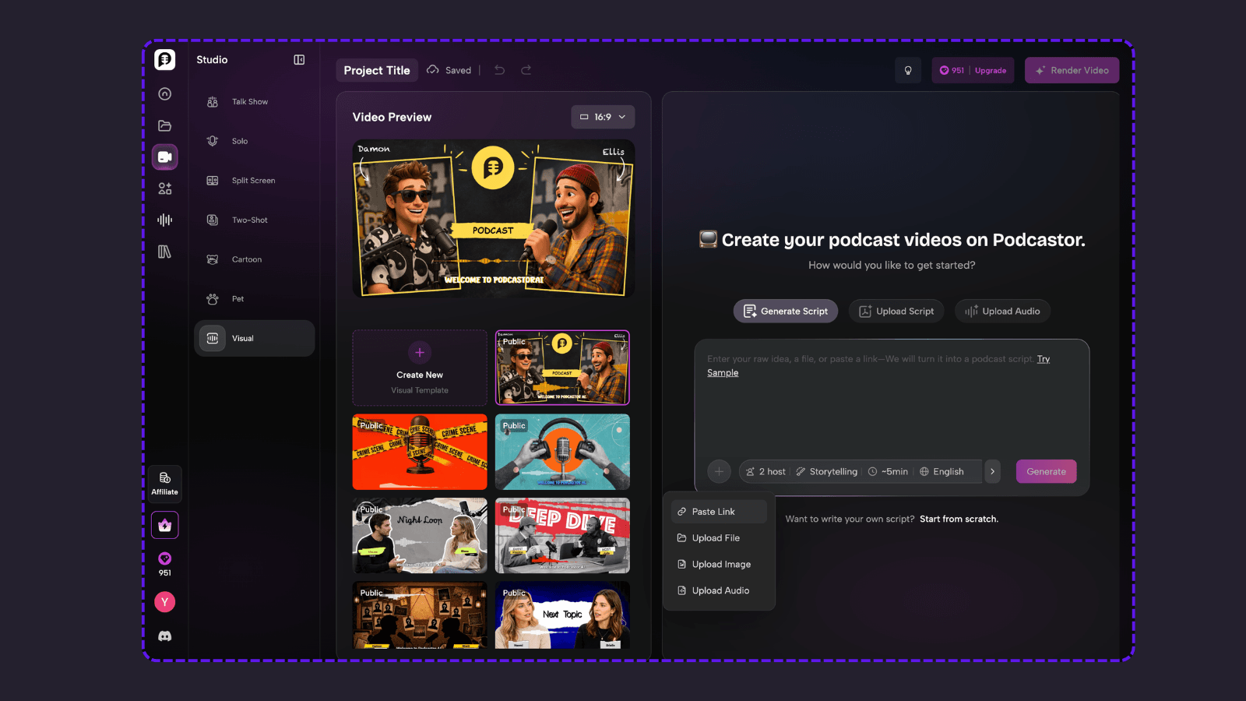Choose Upload File from the attach menu
This screenshot has height=701, width=1246.
(x=719, y=538)
